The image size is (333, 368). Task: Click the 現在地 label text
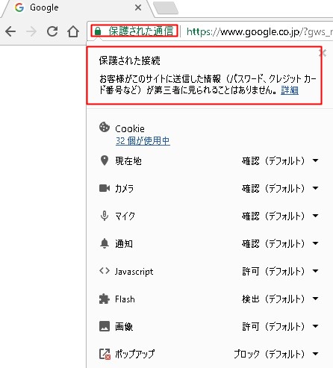click(x=128, y=161)
